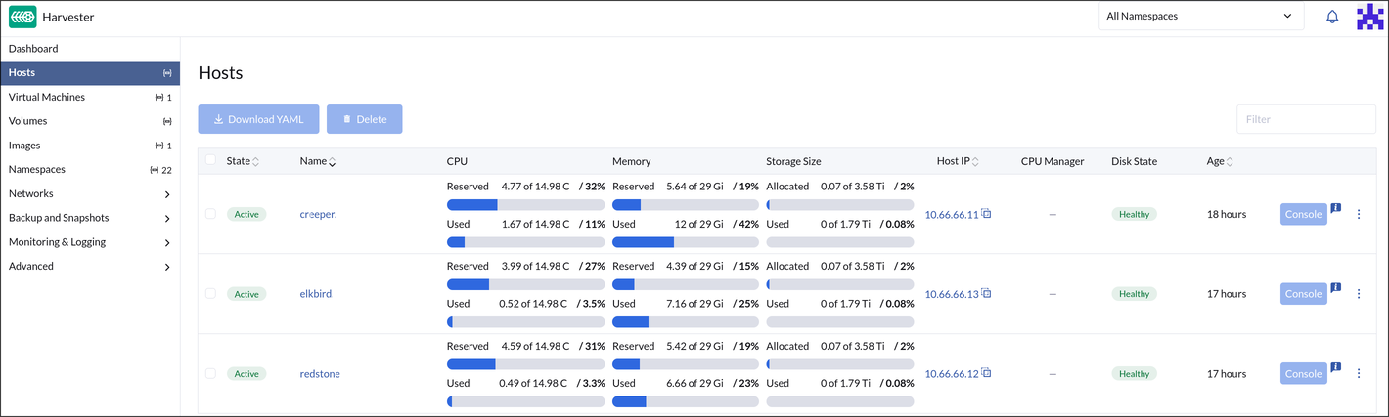
Task: Open Volumes in the sidebar
Action: (x=90, y=121)
